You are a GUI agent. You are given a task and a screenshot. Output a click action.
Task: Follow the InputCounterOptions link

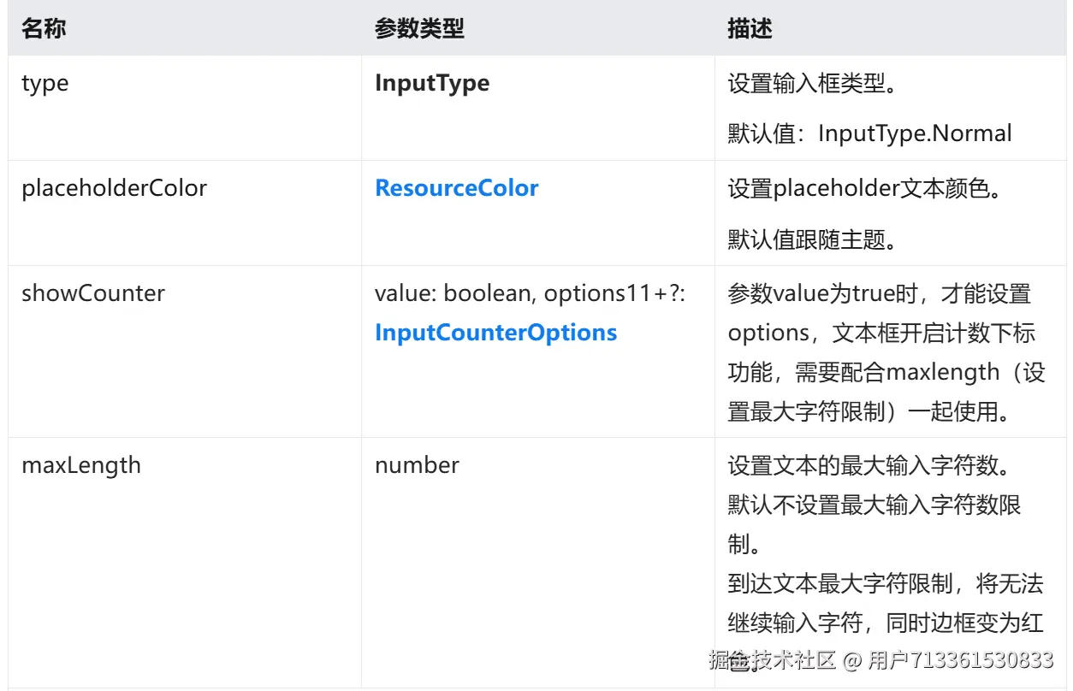tap(495, 333)
